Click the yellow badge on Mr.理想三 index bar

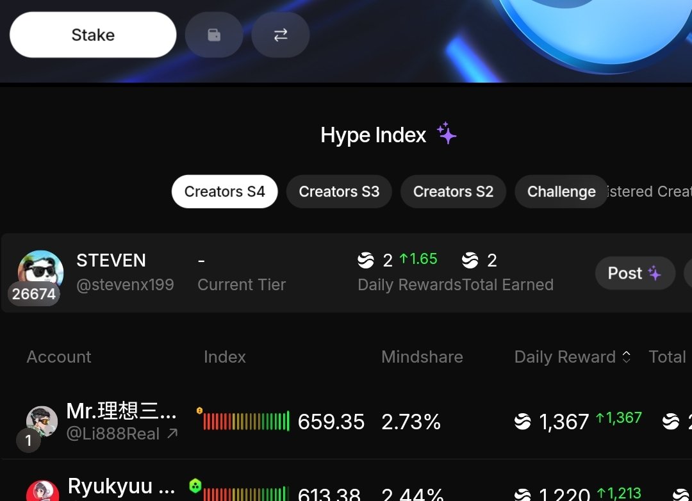[199, 411]
